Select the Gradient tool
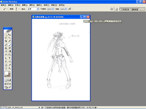This screenshot has width=146, height=109. (10, 51)
